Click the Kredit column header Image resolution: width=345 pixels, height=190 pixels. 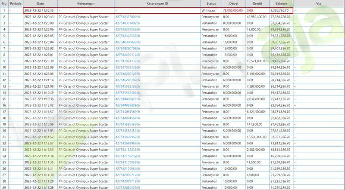tap(257, 3)
